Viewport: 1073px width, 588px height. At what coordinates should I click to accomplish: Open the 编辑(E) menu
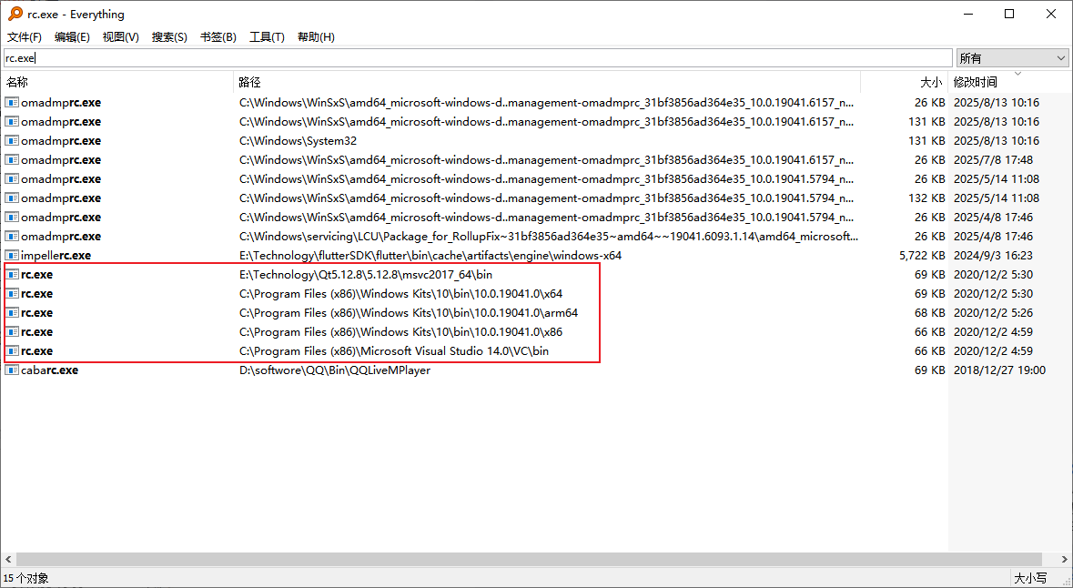tap(72, 37)
